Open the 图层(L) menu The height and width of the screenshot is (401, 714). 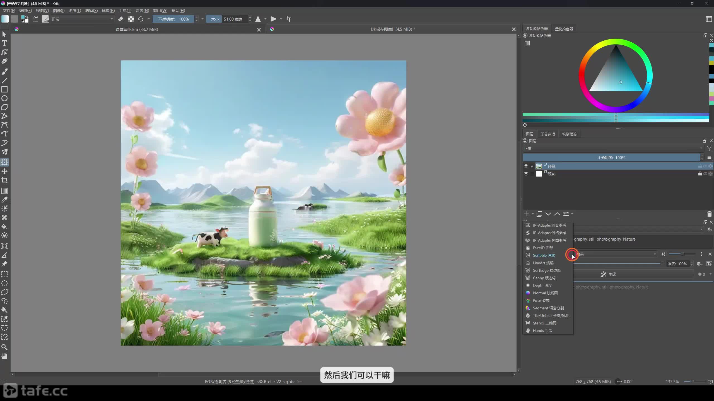pos(75,11)
